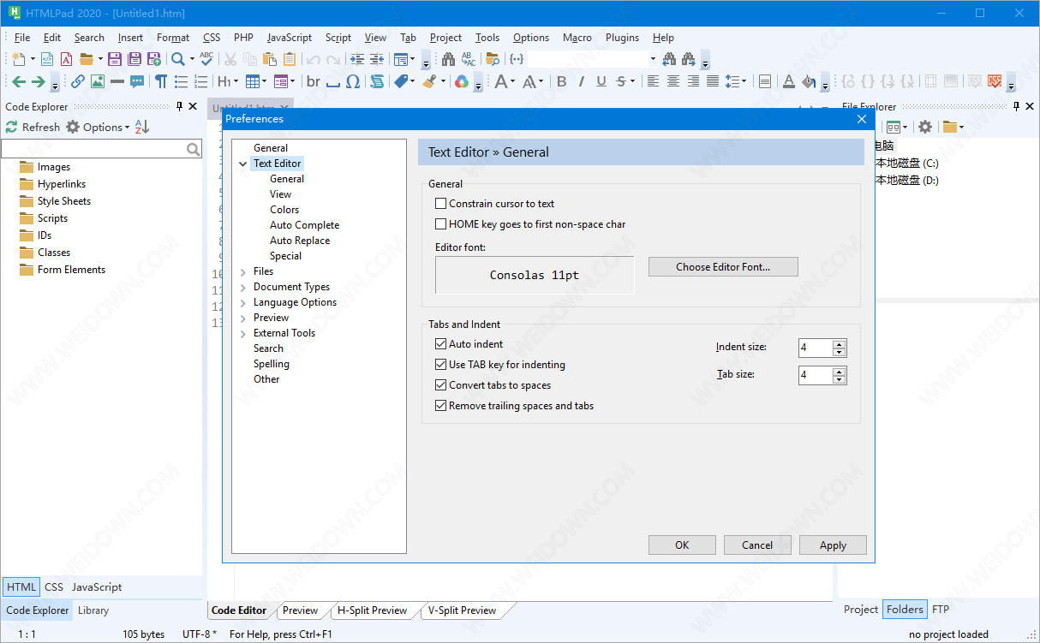Click the Italic I formatting icon
The height and width of the screenshot is (643, 1040).
[582, 81]
